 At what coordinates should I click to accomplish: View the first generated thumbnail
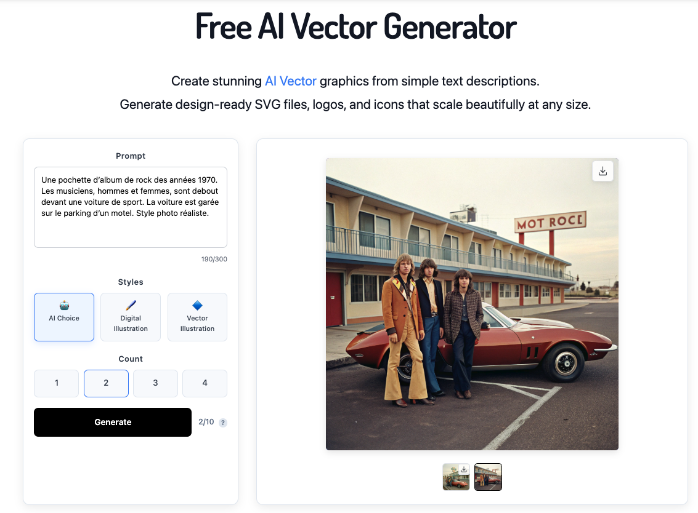click(456, 477)
